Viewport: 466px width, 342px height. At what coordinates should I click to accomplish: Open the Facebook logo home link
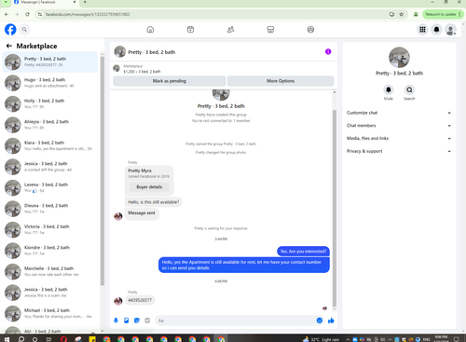point(10,30)
